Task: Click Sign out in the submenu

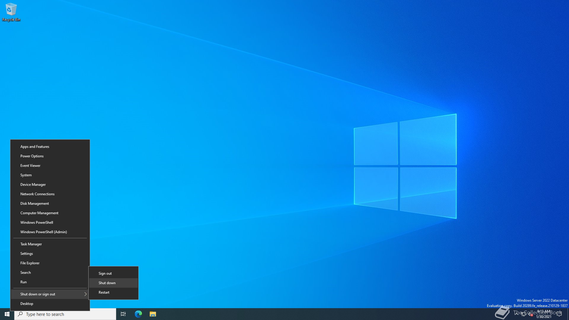Action: pos(105,273)
